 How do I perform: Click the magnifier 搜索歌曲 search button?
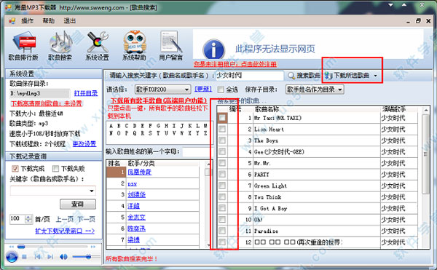tap(304, 76)
